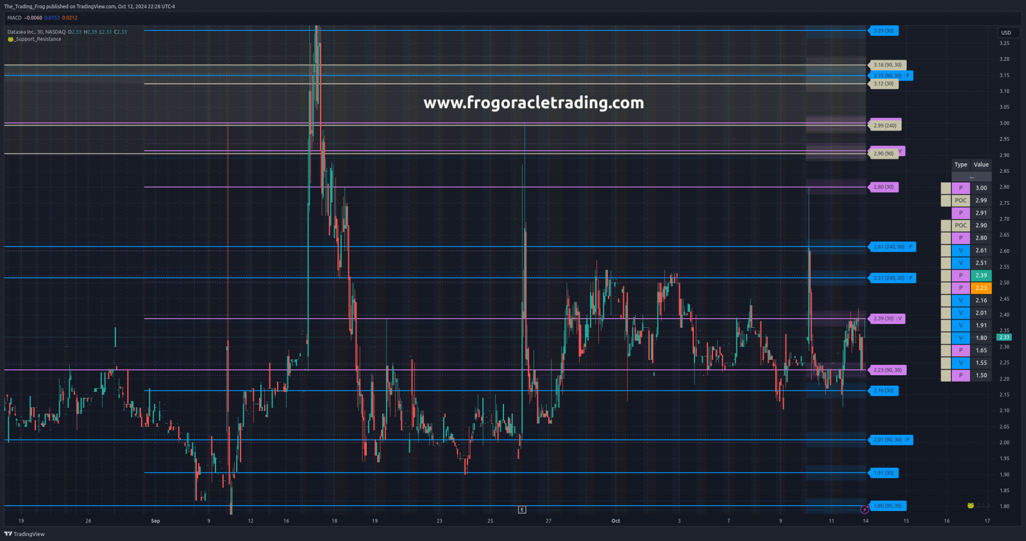Click the green highlighted 2.39 value cell
This screenshot has height=541, width=1026.
[x=981, y=275]
